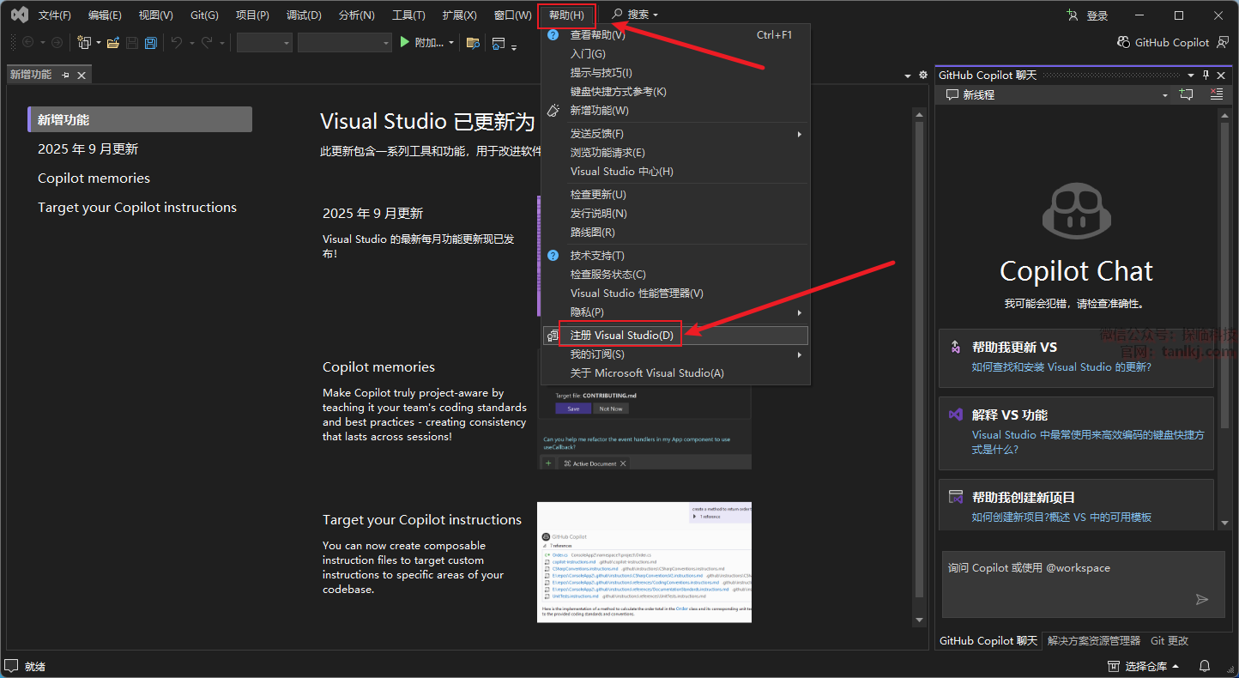This screenshot has width=1239, height=678.
Task: Click 注册 Visual Studio menu item
Action: coord(621,335)
